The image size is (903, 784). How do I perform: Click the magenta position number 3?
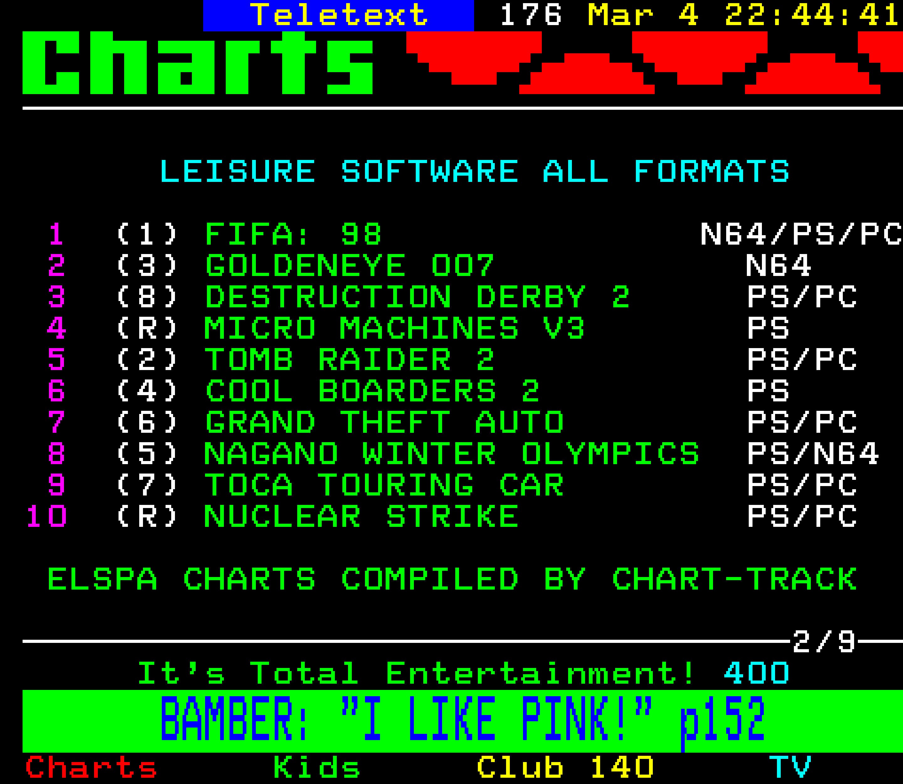tap(56, 297)
